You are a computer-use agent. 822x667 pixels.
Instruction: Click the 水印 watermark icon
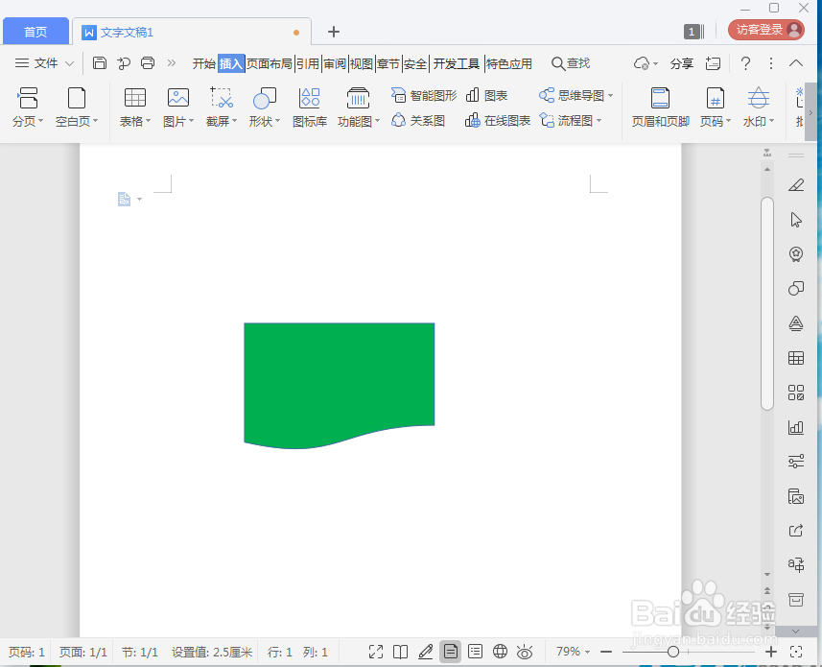[758, 98]
